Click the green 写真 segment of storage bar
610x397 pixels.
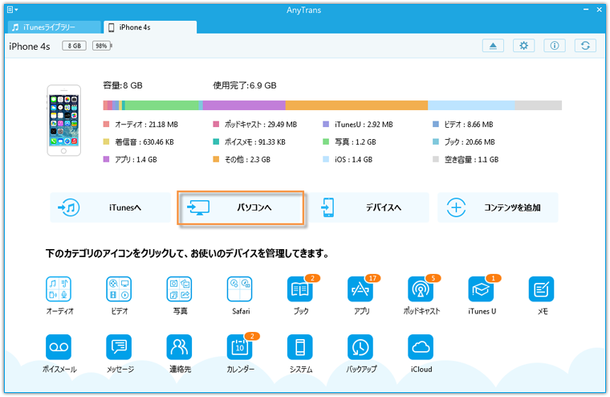[162, 105]
